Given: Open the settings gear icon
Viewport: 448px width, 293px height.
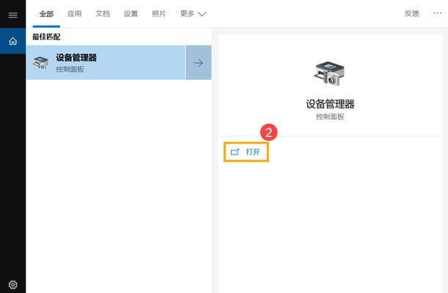Looking at the screenshot, I should (x=13, y=284).
